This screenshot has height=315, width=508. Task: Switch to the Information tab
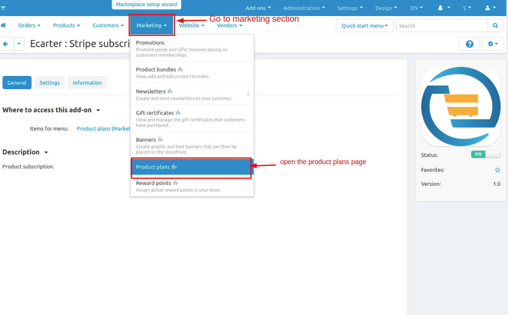point(87,83)
